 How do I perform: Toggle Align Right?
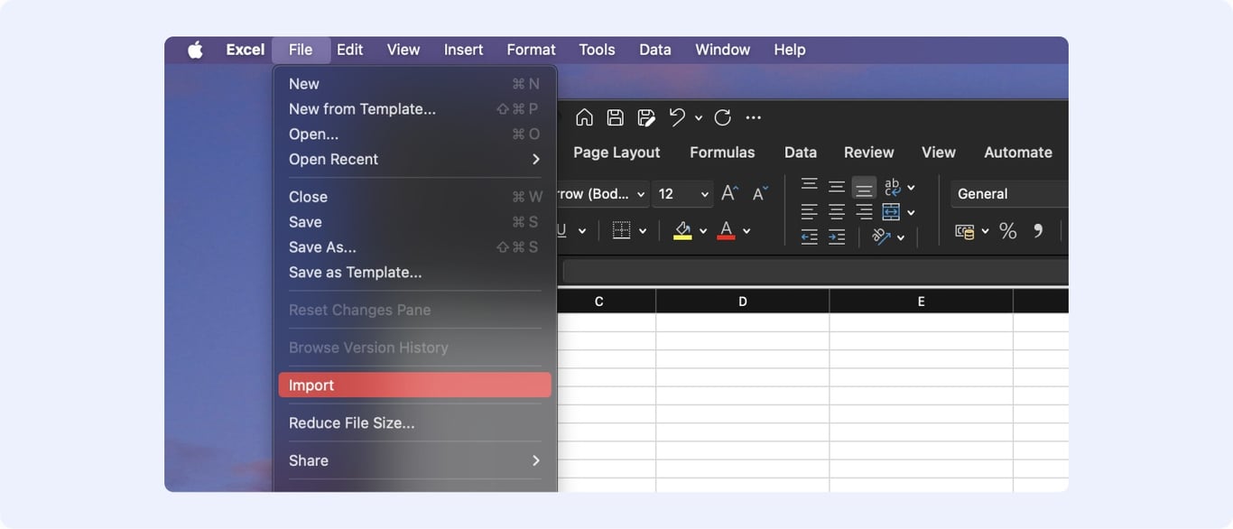(864, 212)
